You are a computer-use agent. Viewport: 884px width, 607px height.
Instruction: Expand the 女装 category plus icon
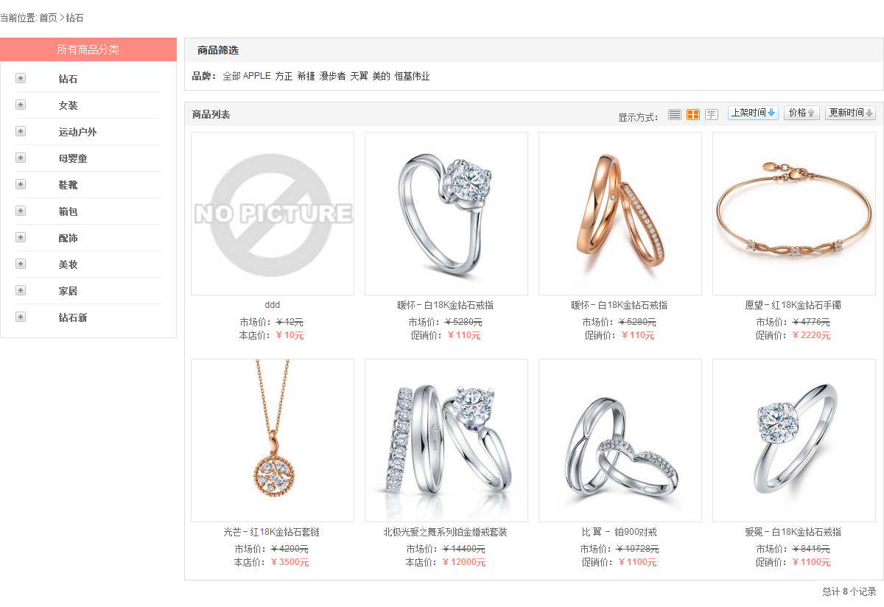[x=21, y=105]
